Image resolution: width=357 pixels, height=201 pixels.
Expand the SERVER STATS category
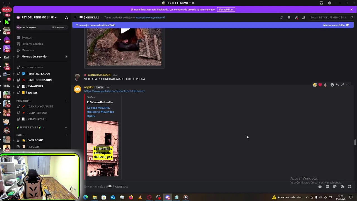[30, 128]
